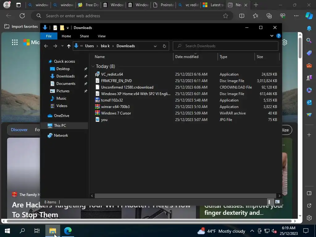Select the tcmd1102x32 application icon
The image size is (316, 237).
pyautogui.click(x=98, y=100)
